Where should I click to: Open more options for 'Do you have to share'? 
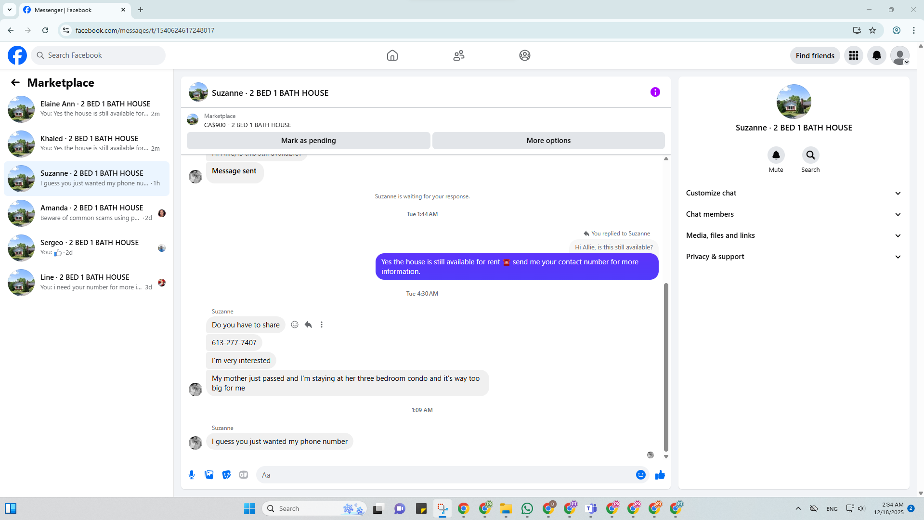322,325
